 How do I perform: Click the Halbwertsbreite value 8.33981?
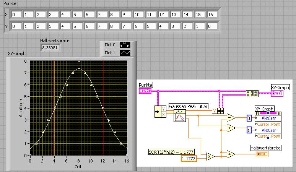point(50,48)
